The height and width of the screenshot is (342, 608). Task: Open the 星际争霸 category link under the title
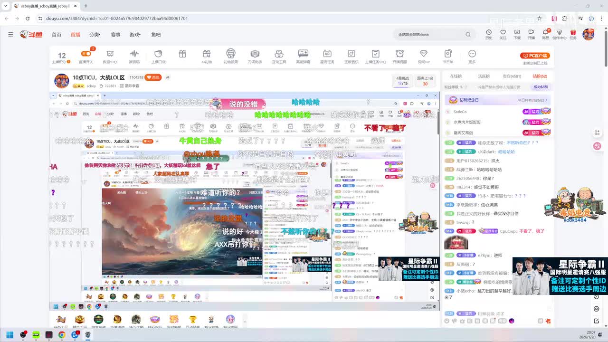click(x=129, y=86)
